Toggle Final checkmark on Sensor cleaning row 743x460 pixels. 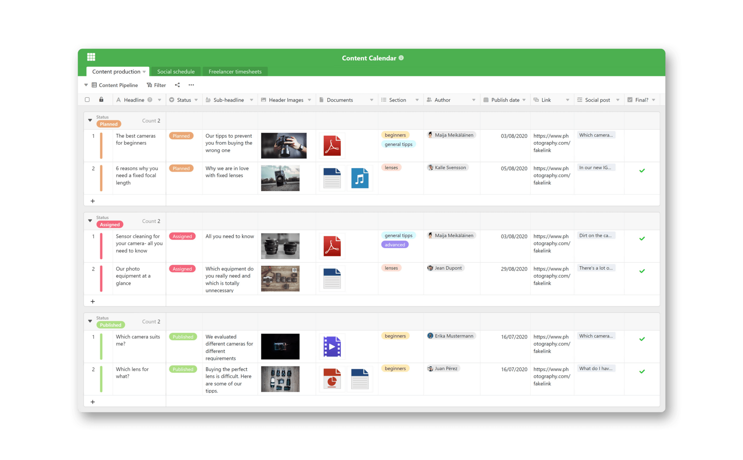642,239
